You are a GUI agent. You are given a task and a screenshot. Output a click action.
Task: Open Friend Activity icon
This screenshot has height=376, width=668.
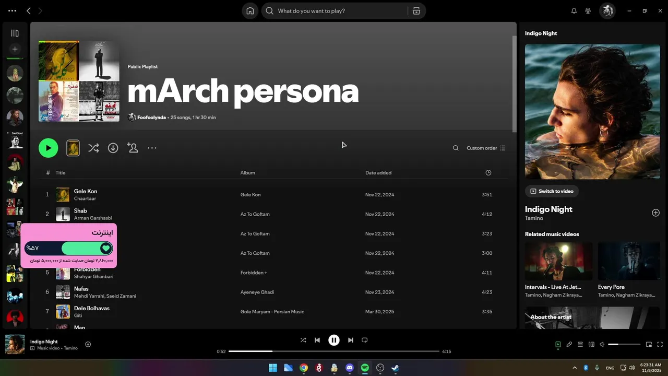coord(588,11)
